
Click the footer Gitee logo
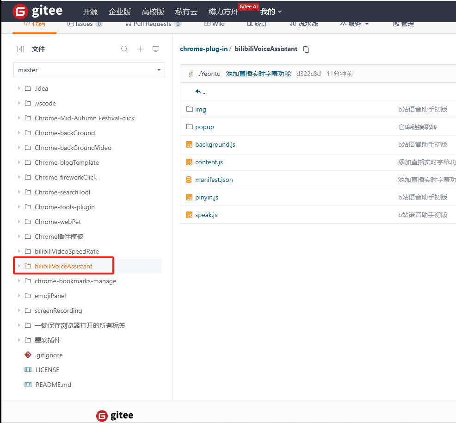click(115, 416)
